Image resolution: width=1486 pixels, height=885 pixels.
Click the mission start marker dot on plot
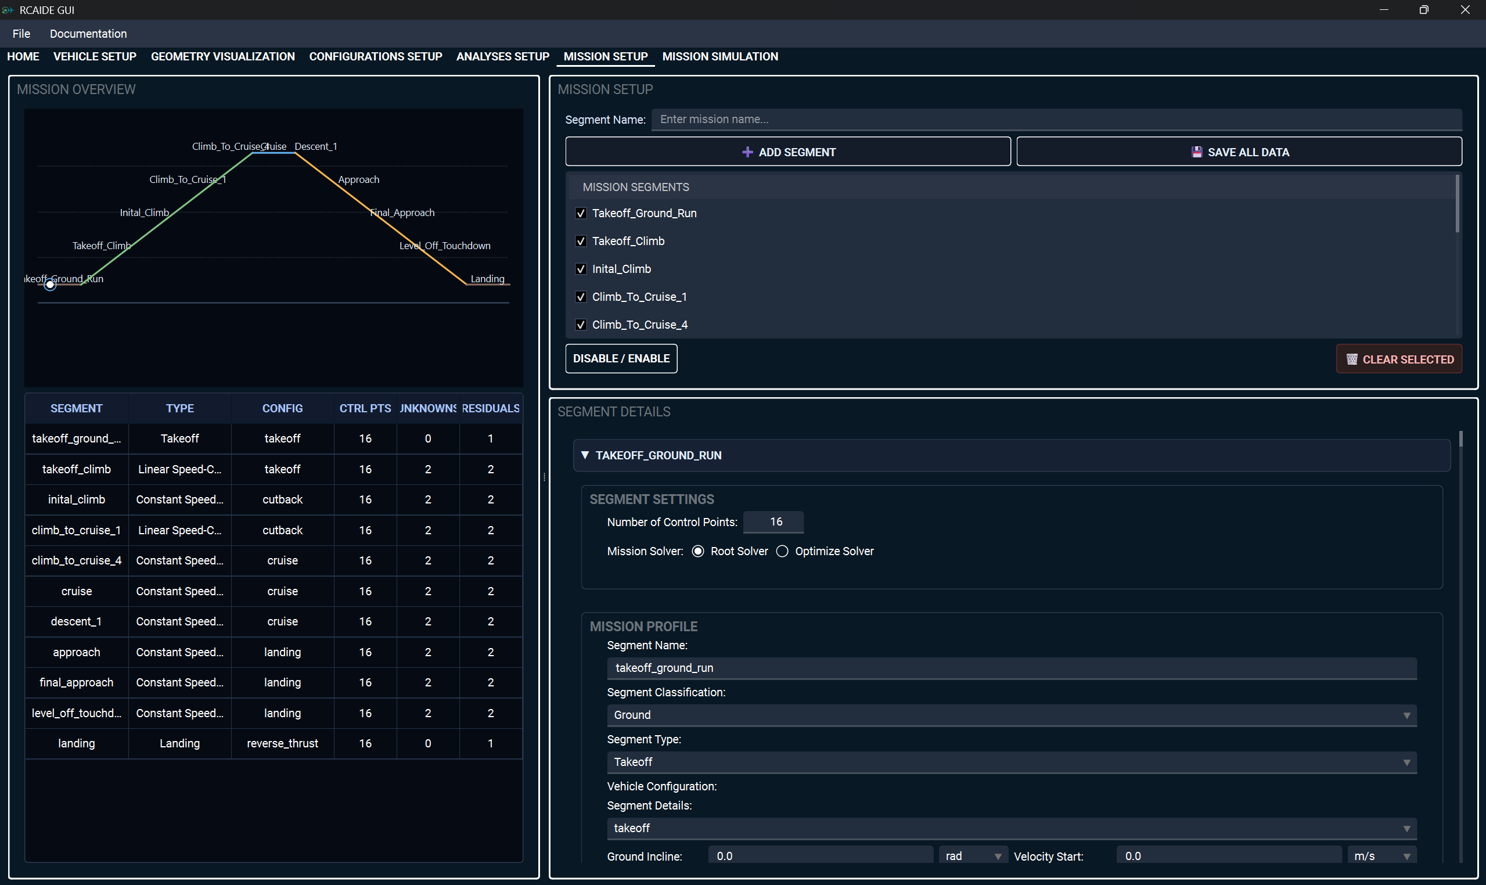pos(50,285)
